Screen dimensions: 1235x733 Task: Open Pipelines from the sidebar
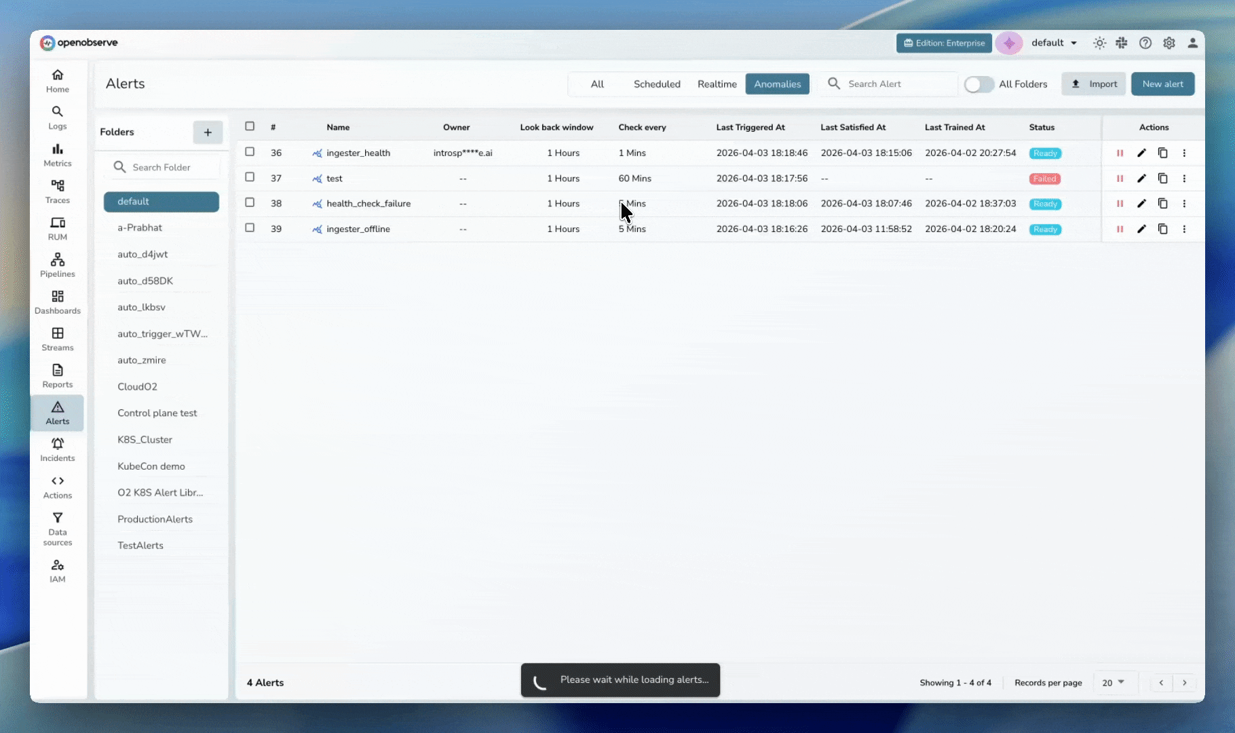pyautogui.click(x=58, y=265)
